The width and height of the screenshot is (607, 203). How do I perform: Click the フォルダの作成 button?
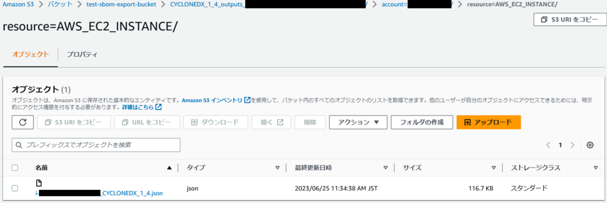[x=422, y=122]
